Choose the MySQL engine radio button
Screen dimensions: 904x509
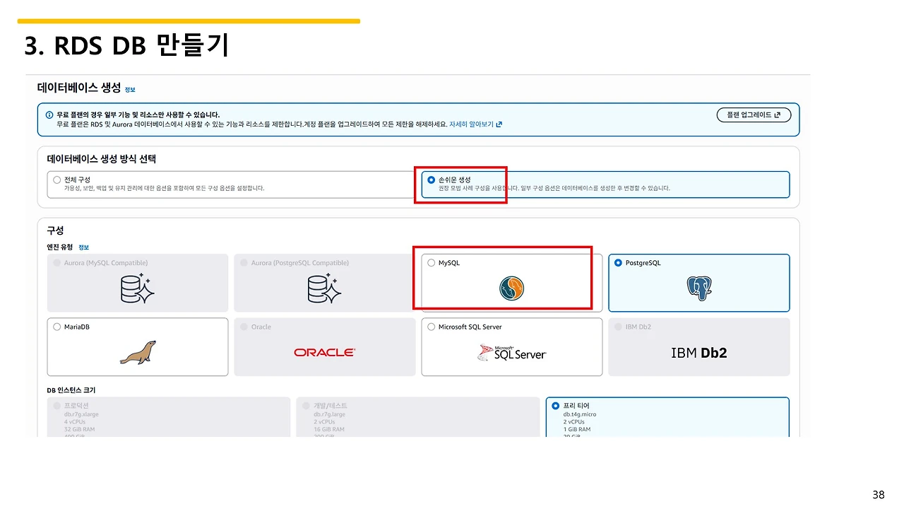(432, 263)
